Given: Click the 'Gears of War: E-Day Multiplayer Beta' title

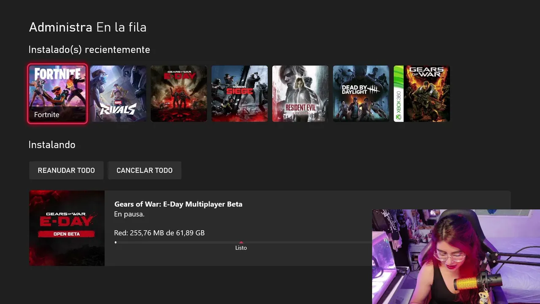Looking at the screenshot, I should 178,204.
